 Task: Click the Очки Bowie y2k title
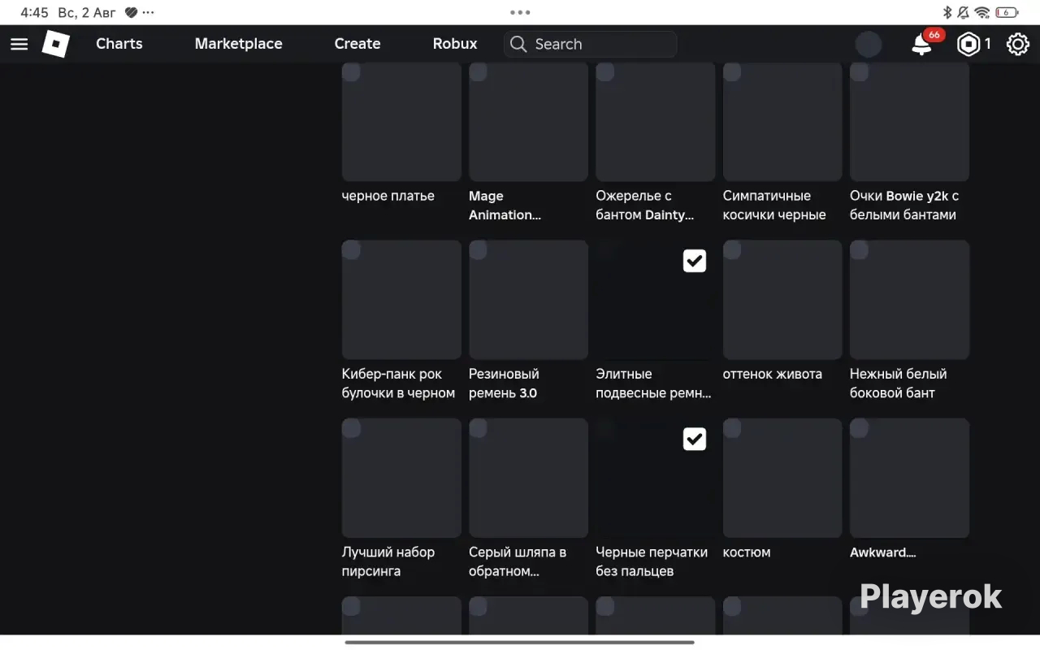(904, 206)
